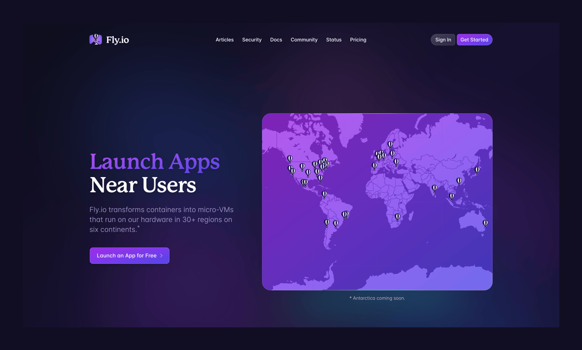Click the Sign In button

(x=443, y=40)
